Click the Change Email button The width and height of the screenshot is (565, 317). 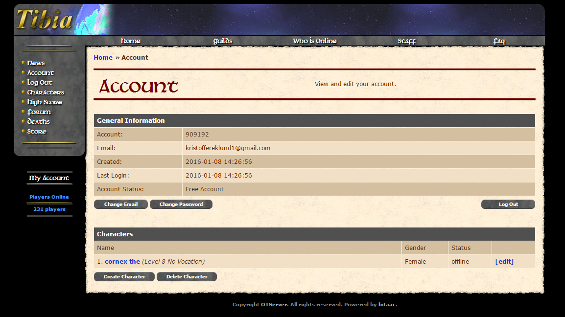point(121,204)
